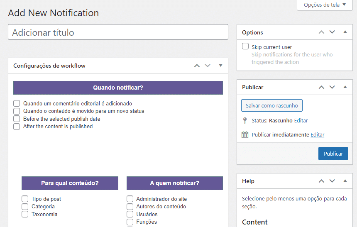Tick the Administrador do site checkbox
The height and width of the screenshot is (227, 357).
pyautogui.click(x=130, y=199)
